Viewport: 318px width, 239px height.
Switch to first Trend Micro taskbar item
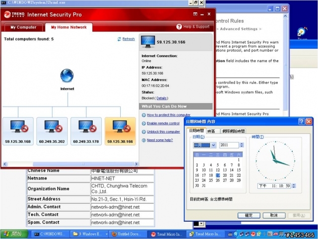point(166,234)
